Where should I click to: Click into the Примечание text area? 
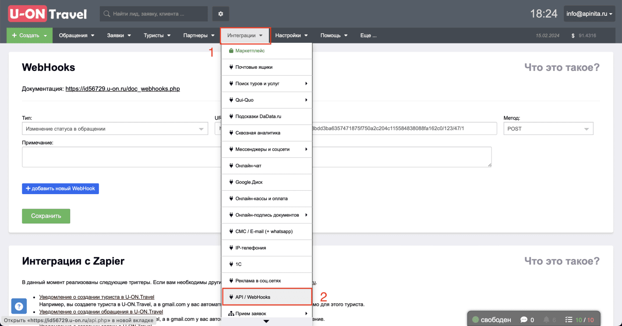(x=120, y=157)
